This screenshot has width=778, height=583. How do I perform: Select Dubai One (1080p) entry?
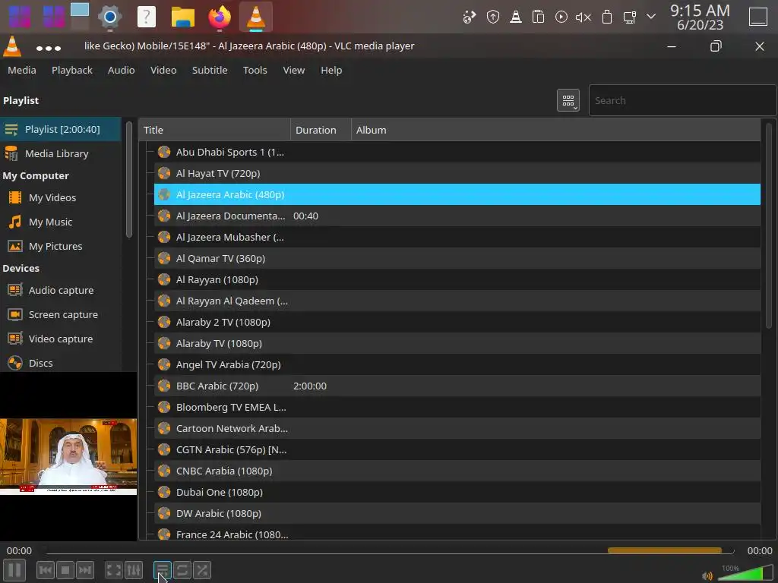457,492
